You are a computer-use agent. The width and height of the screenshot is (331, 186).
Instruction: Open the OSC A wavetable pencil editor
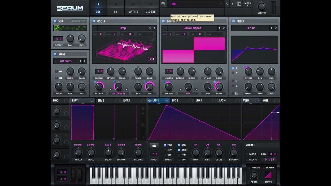click(153, 40)
